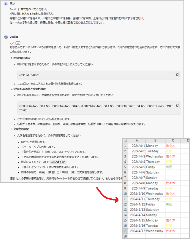Select row 1 header in the spreadsheet
The image size is (190, 239).
point(125,146)
